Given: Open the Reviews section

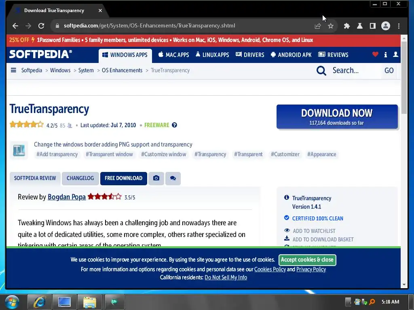Looking at the screenshot, I should pyautogui.click(x=333, y=55).
